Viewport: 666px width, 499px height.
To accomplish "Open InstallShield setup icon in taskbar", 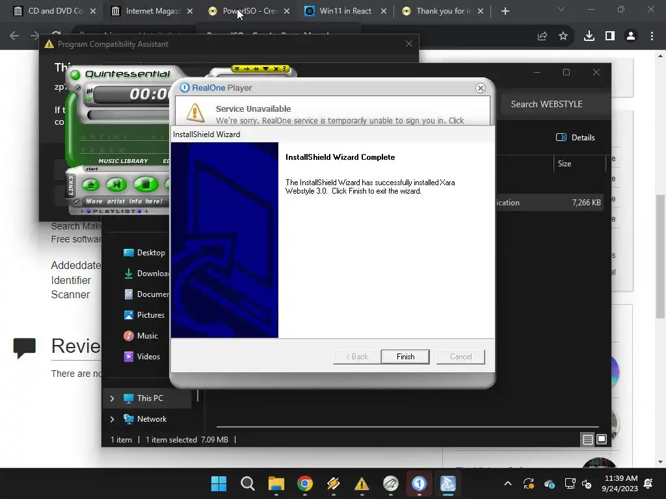I will click(447, 483).
